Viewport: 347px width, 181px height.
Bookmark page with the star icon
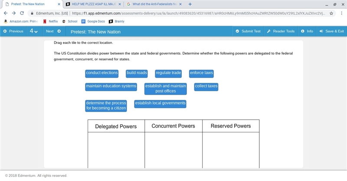click(331, 13)
